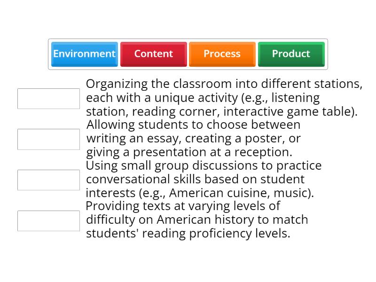Click the answer slot beside stations description
Screen dimensions: 376x282
(48, 98)
